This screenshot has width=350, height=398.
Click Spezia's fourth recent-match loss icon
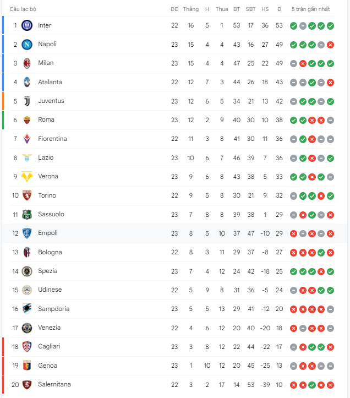click(x=321, y=271)
